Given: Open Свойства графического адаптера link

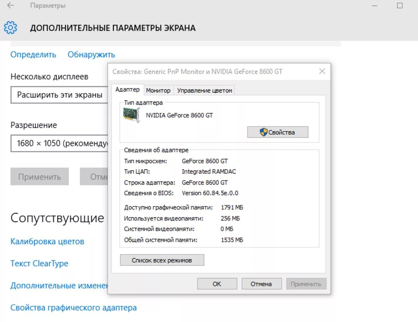Looking at the screenshot, I should tap(73, 308).
